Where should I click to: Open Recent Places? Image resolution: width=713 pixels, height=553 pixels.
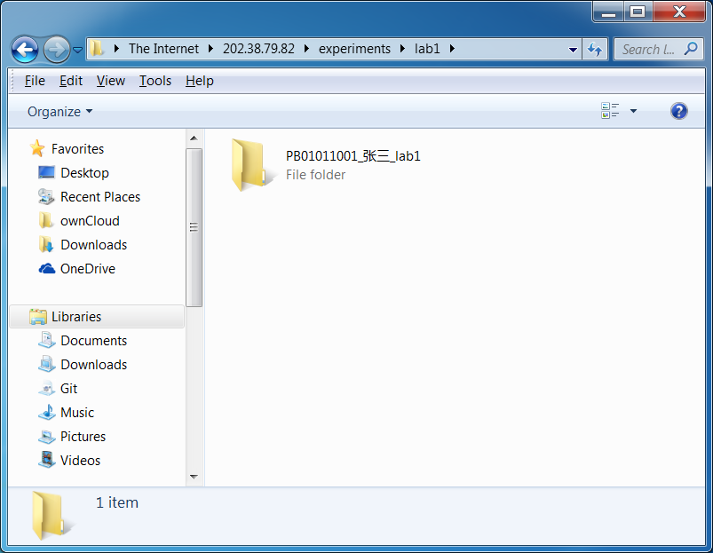click(x=100, y=197)
